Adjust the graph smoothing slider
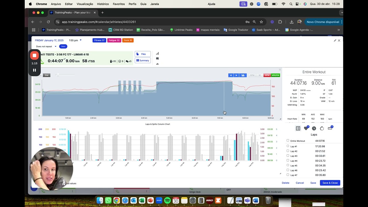The image size is (368, 207). [x=58, y=75]
